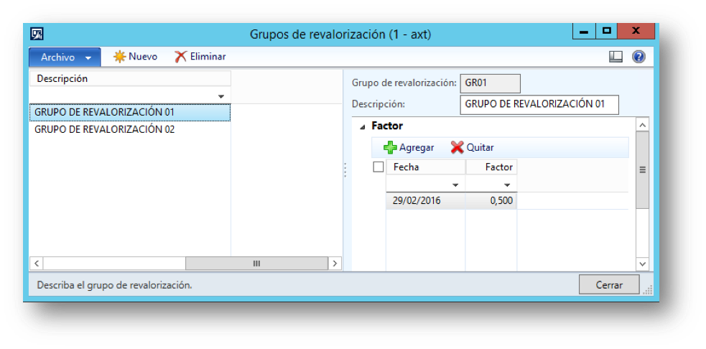Click the vertical scrollbar thumb

point(643,169)
